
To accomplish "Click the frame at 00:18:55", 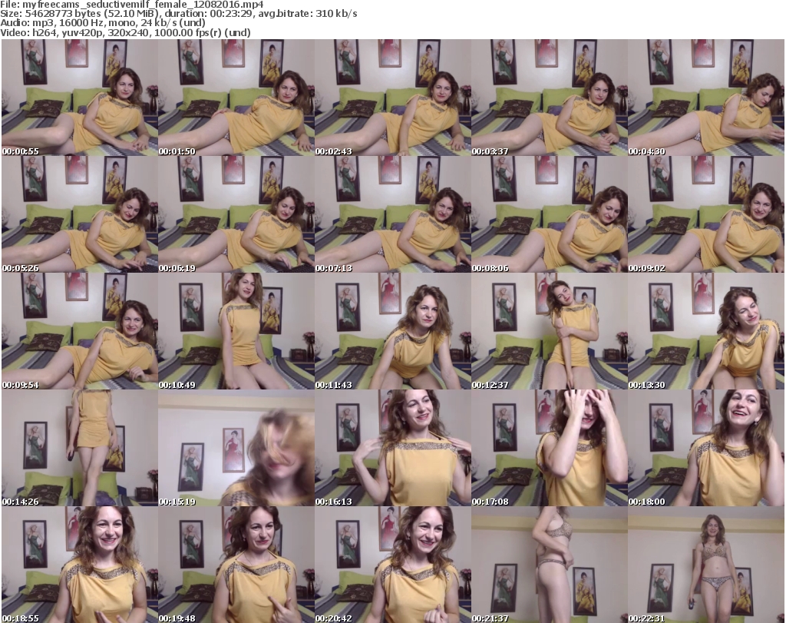I will pyautogui.click(x=80, y=565).
